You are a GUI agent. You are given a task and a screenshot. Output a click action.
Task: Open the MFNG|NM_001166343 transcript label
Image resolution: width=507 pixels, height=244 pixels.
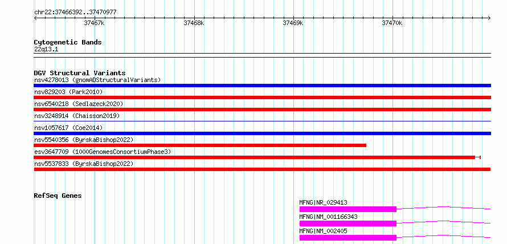(329, 217)
